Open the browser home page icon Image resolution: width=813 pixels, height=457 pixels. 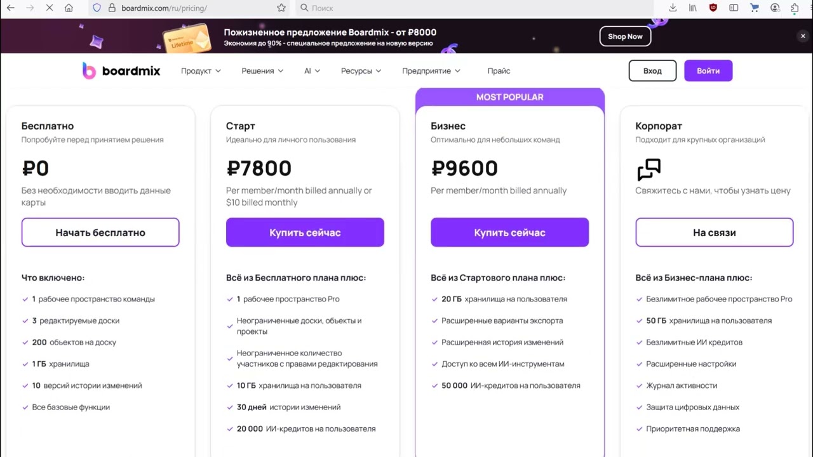click(69, 8)
